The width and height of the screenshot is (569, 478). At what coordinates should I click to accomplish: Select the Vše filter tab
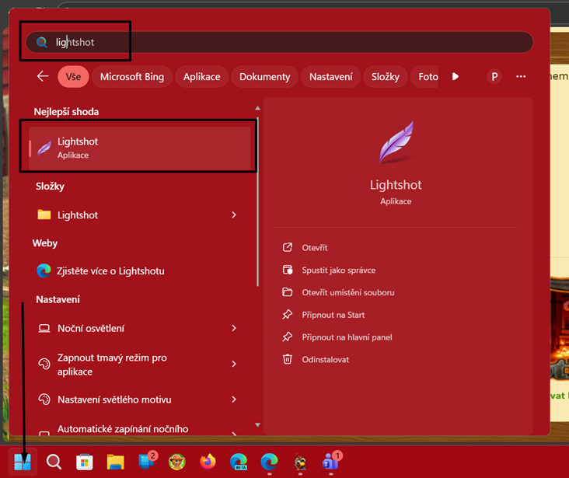tap(73, 77)
